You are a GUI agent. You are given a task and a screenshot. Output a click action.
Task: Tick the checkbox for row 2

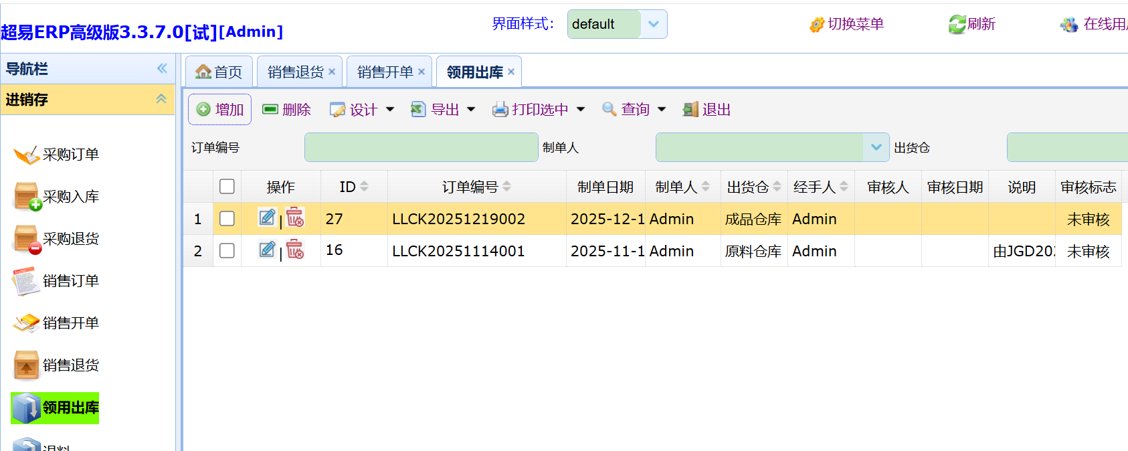point(227,251)
